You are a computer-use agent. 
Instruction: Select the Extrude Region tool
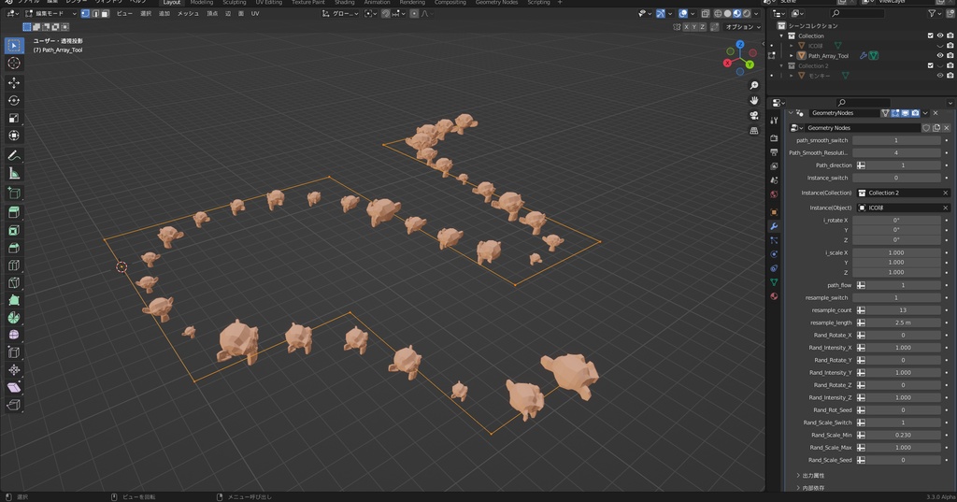point(14,212)
